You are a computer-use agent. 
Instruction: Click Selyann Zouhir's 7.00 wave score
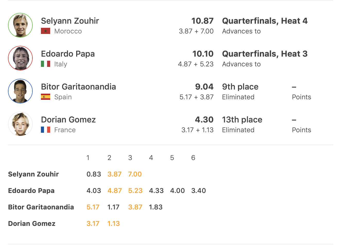[135, 174]
